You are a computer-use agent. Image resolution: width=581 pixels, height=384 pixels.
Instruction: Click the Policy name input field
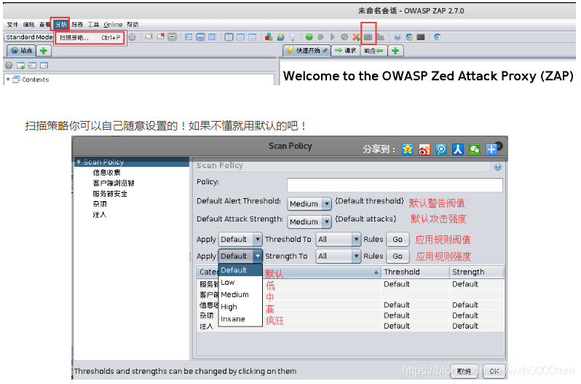pos(395,184)
